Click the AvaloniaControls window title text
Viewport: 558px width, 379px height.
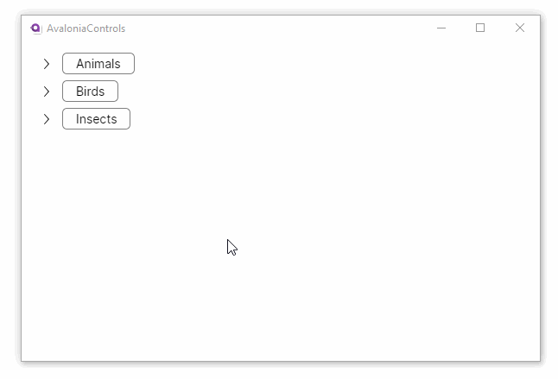86,28
